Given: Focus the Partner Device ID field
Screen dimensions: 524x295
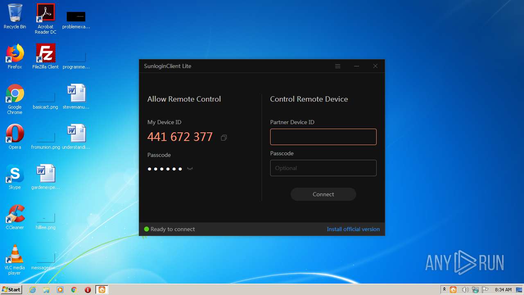Looking at the screenshot, I should [x=323, y=137].
